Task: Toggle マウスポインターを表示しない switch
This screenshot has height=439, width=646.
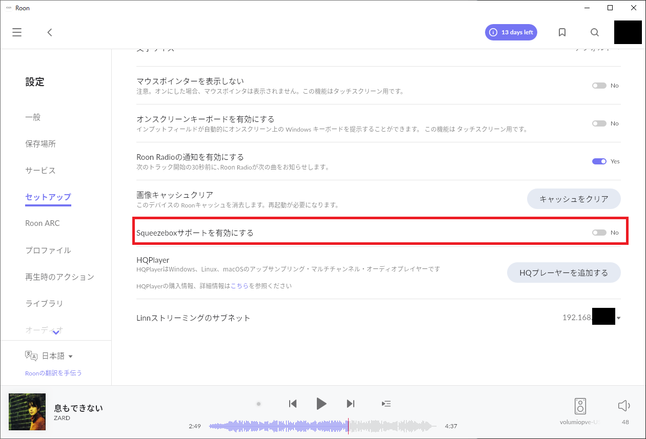Action: point(599,86)
